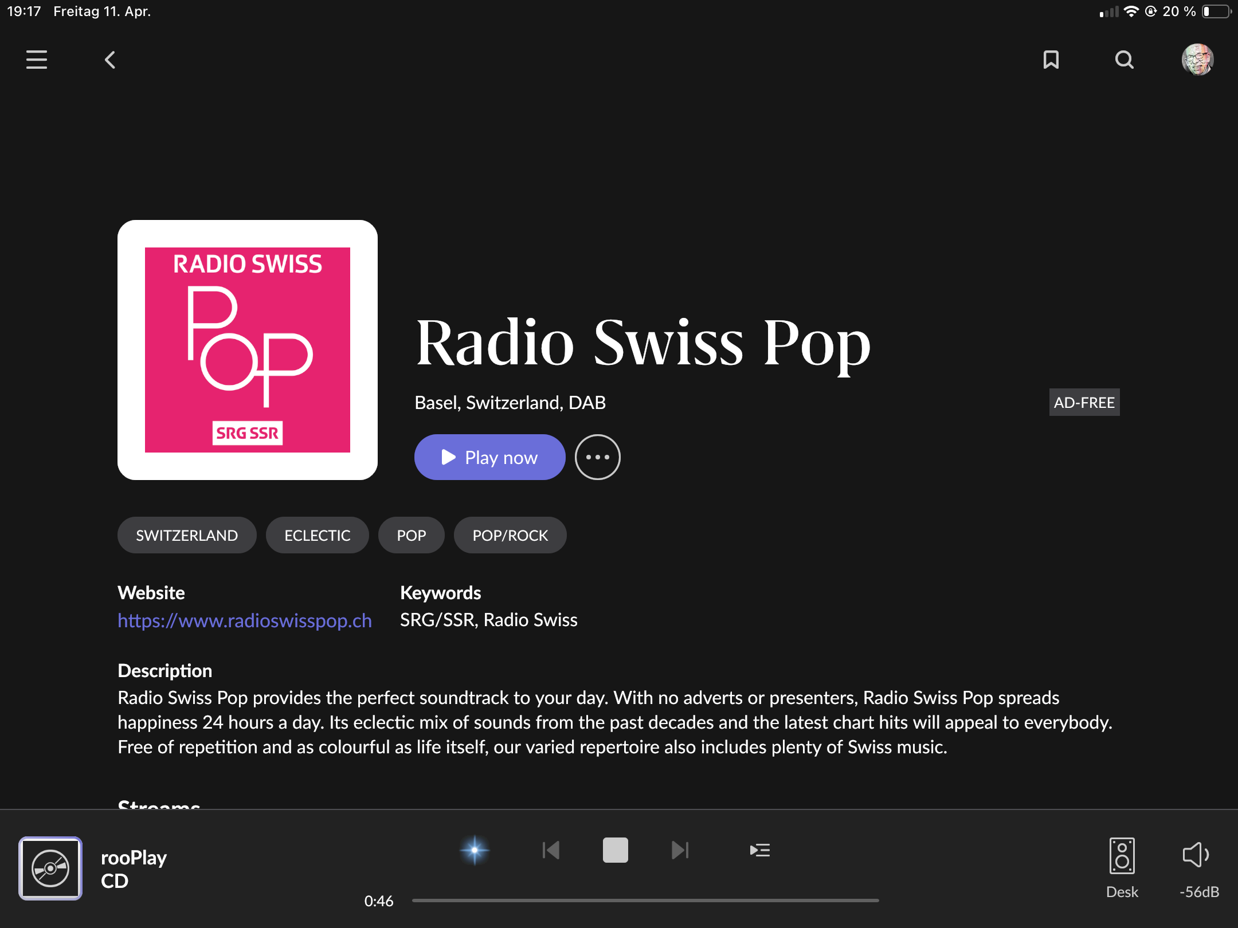Skip to the next track
The image size is (1238, 928).
click(680, 850)
